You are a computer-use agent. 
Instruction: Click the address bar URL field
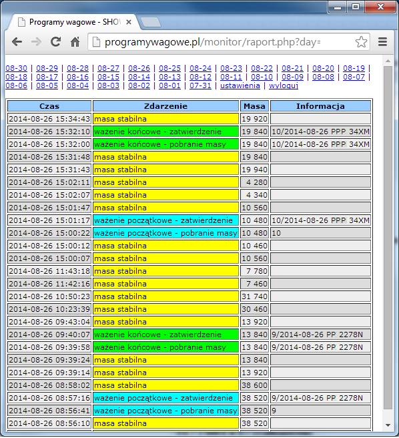pyautogui.click(x=224, y=42)
